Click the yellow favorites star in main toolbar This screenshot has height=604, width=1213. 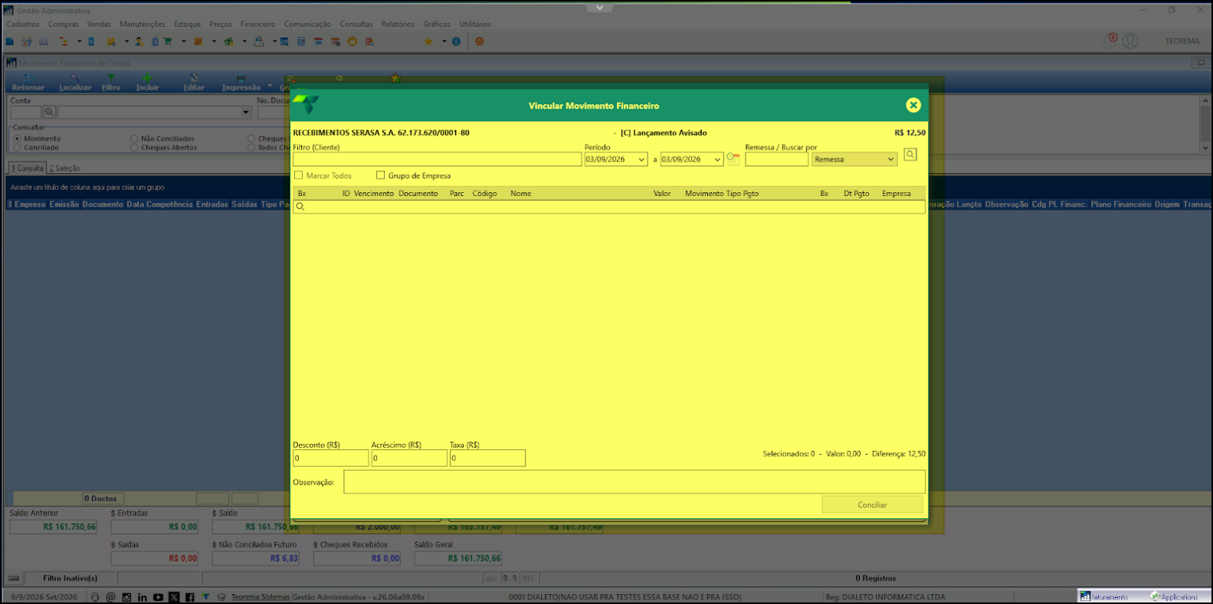(428, 41)
